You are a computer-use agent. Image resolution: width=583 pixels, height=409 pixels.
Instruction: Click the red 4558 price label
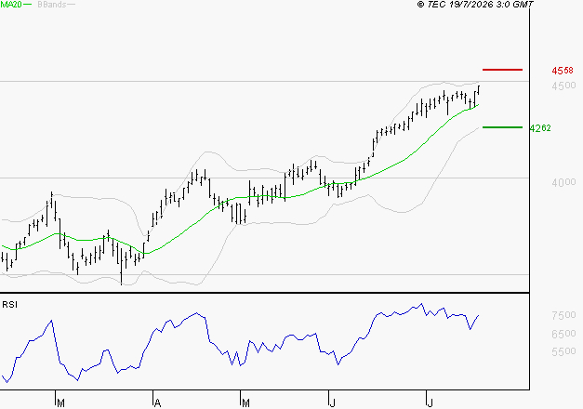click(563, 71)
